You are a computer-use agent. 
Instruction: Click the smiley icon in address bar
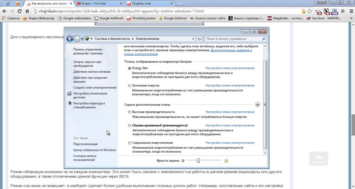[304, 11]
